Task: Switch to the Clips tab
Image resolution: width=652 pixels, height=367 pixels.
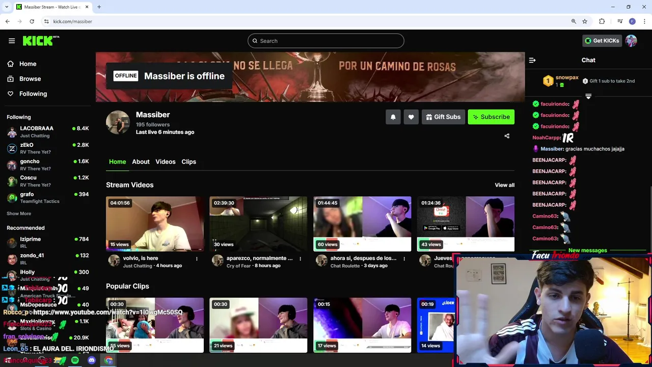Action: pos(189,162)
